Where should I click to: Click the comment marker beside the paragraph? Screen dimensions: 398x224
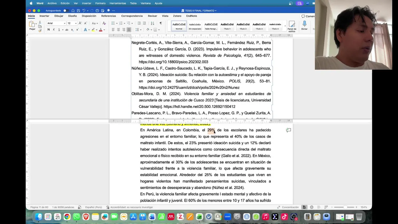pyautogui.click(x=289, y=130)
